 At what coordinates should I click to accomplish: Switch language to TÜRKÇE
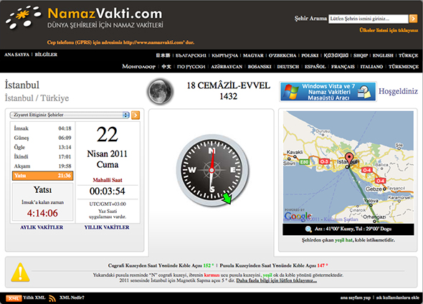coord(408,55)
